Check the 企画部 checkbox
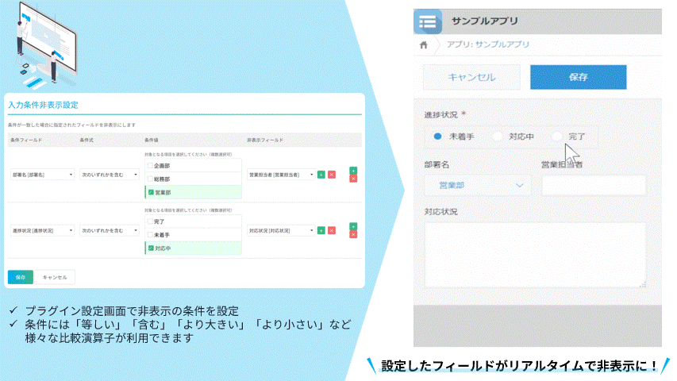Viewport: 677px width, 381px height. pos(150,165)
